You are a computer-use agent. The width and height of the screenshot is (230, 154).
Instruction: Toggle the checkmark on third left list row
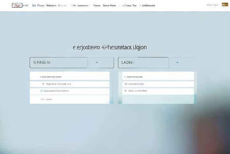(41, 91)
